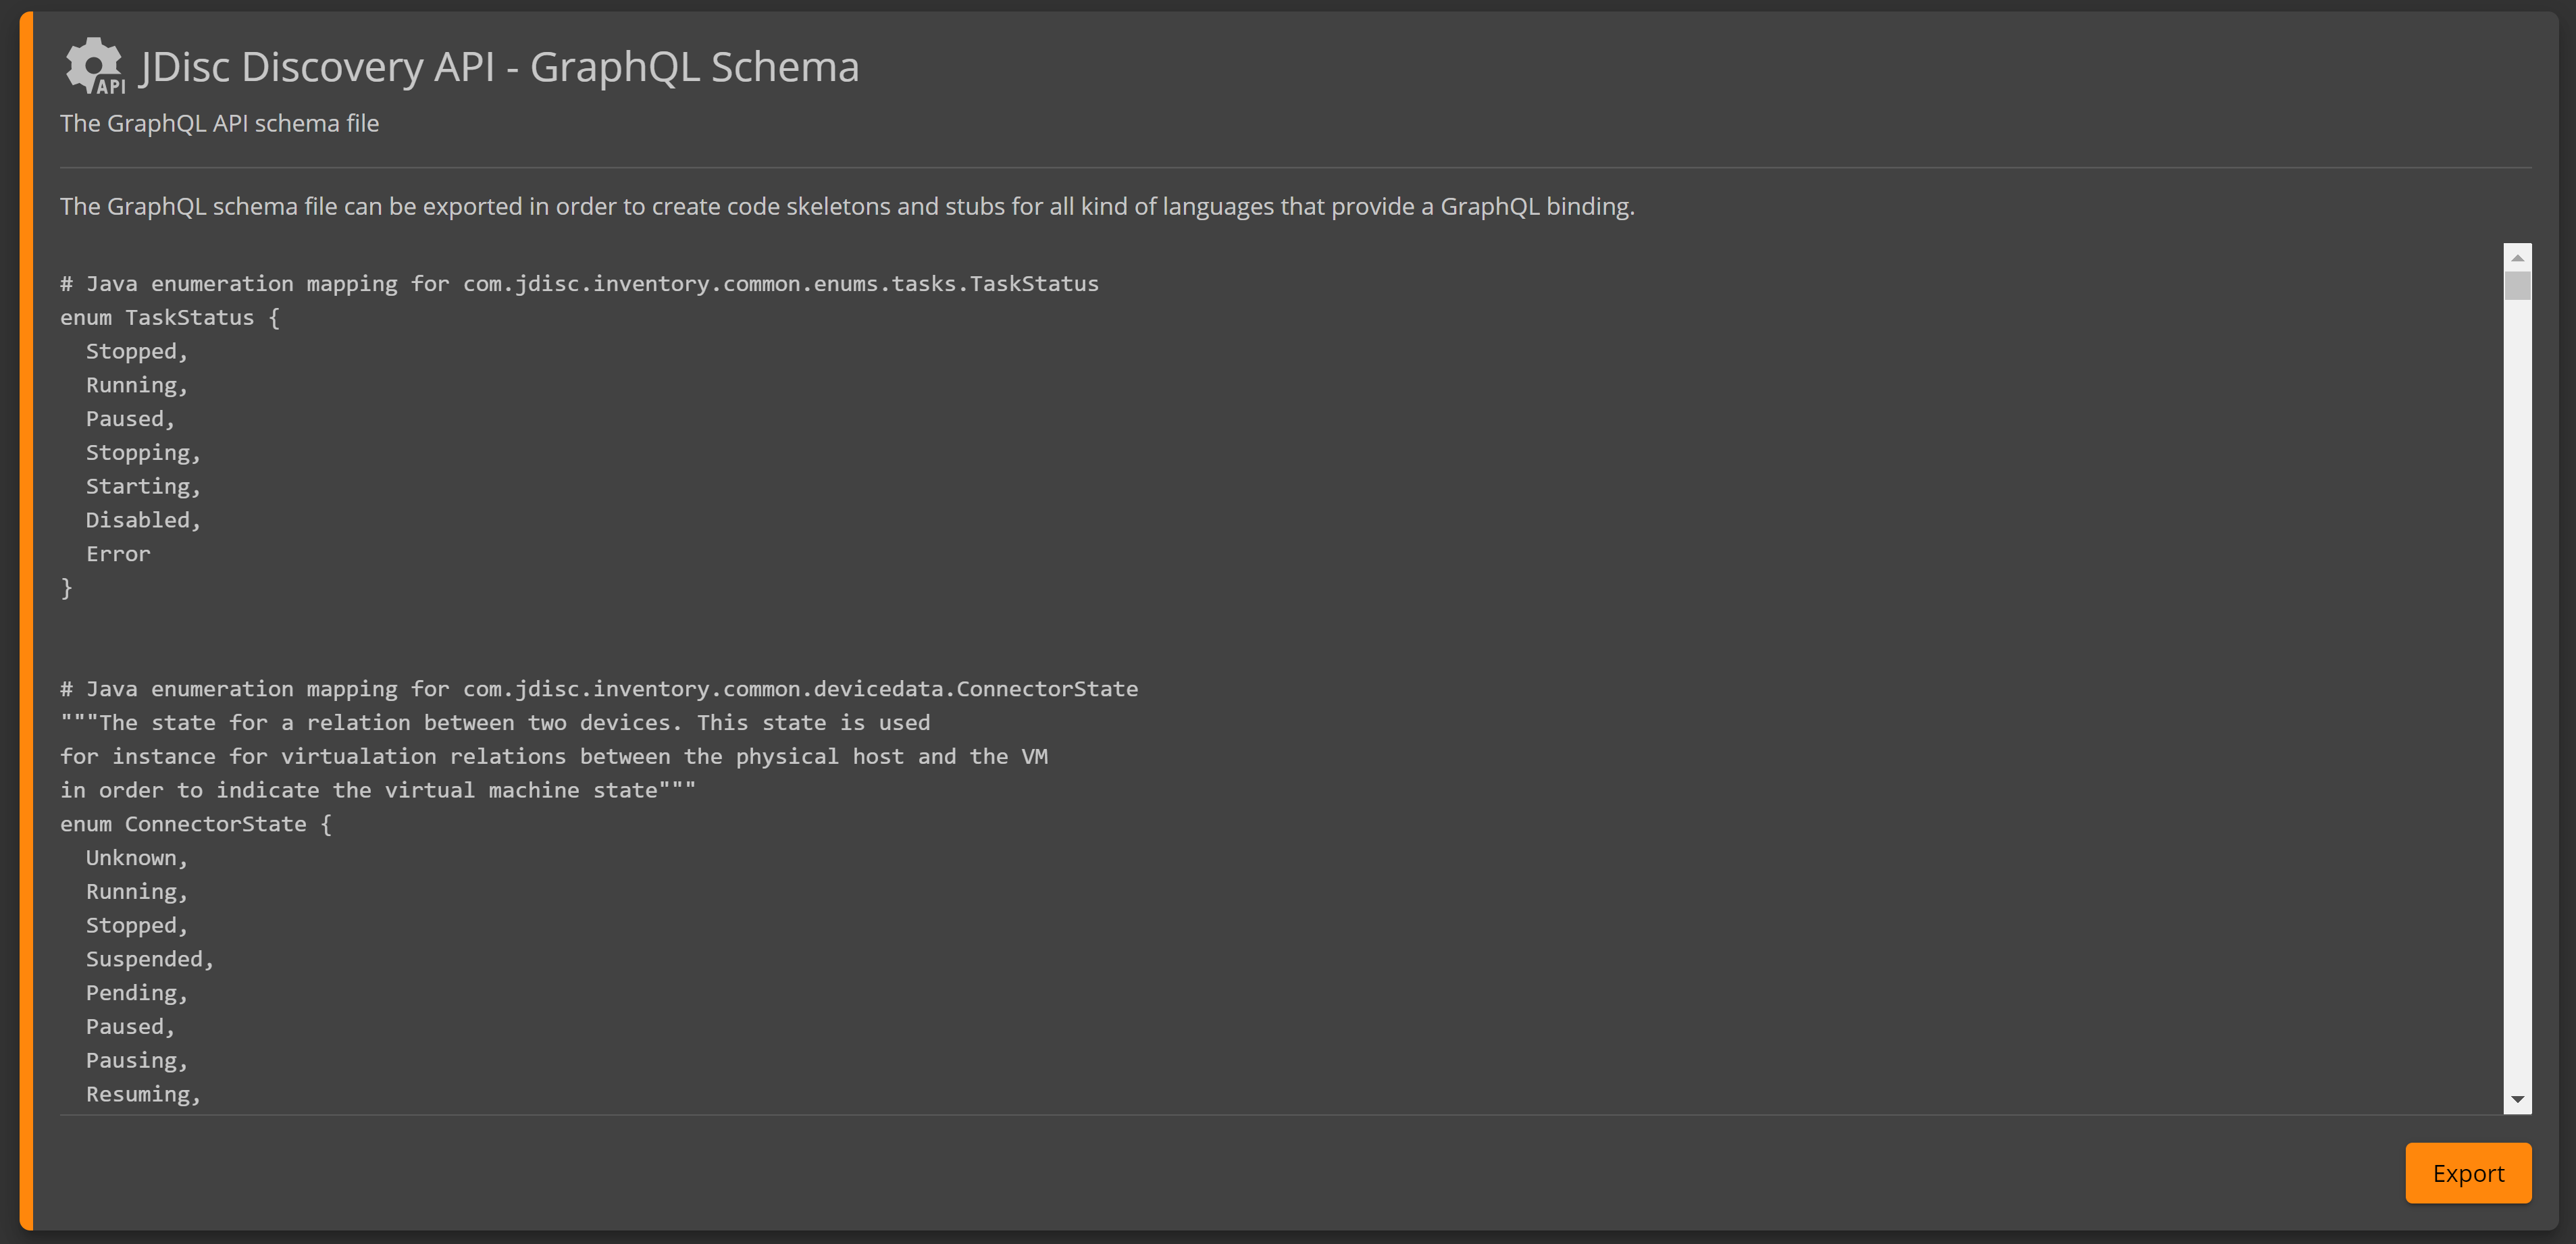
Task: Select the 'enum TaskStatus' line in the schema
Action: [x=169, y=317]
